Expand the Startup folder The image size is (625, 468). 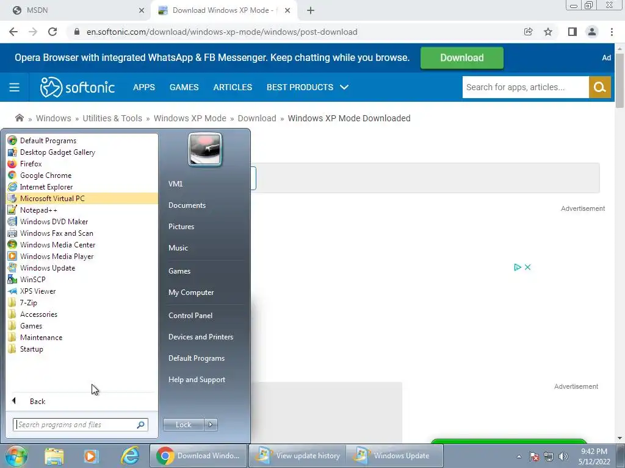(82, 349)
